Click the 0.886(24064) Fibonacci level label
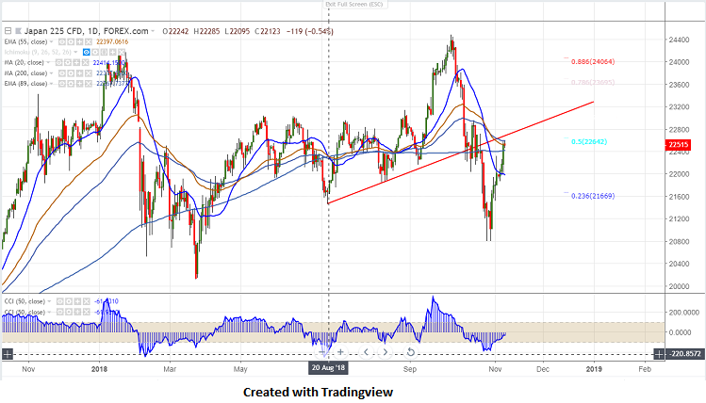706x403 pixels. click(x=593, y=61)
